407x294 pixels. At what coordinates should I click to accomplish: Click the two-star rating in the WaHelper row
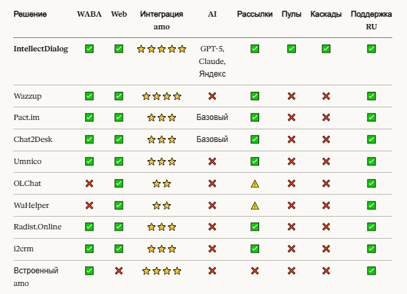coord(161,206)
